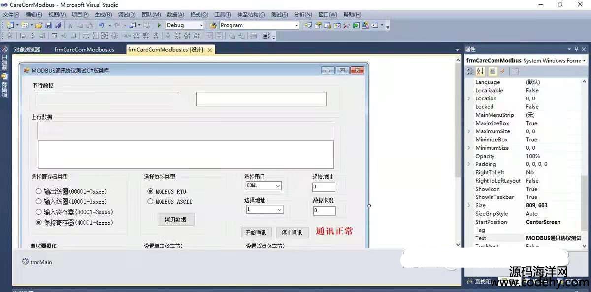Select 输出线圈(00001-0xxxx) radio button

click(71, 191)
